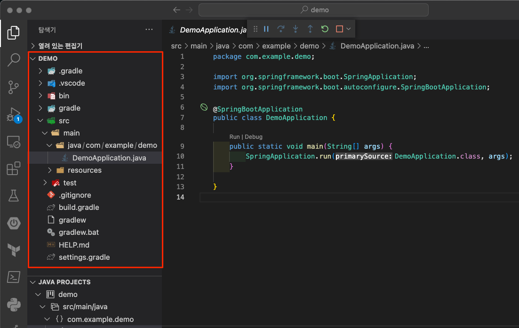Click line number 9 in the gutter

(x=182, y=146)
